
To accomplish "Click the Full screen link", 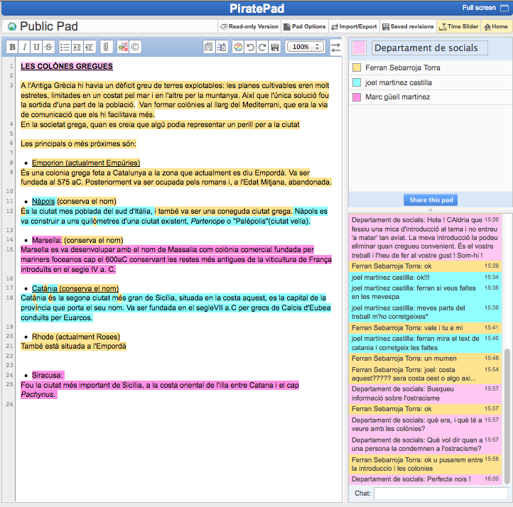I will pyautogui.click(x=479, y=8).
